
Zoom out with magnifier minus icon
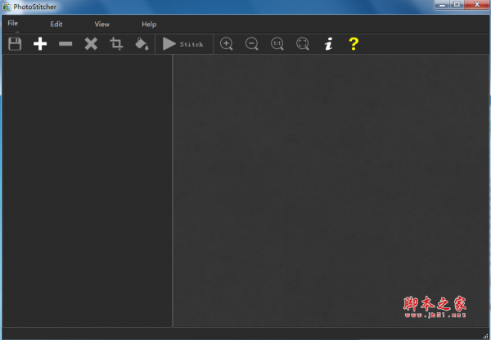(x=252, y=44)
